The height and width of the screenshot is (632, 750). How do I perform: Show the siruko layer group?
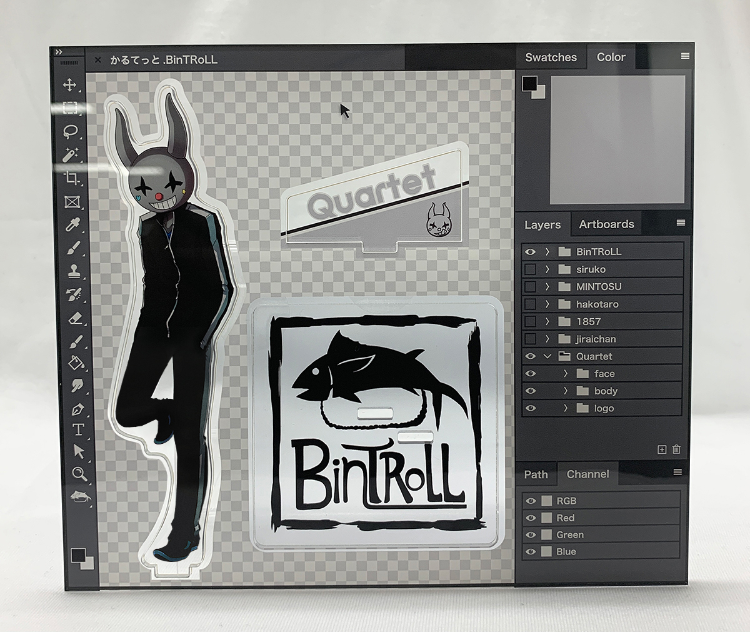tap(531, 269)
